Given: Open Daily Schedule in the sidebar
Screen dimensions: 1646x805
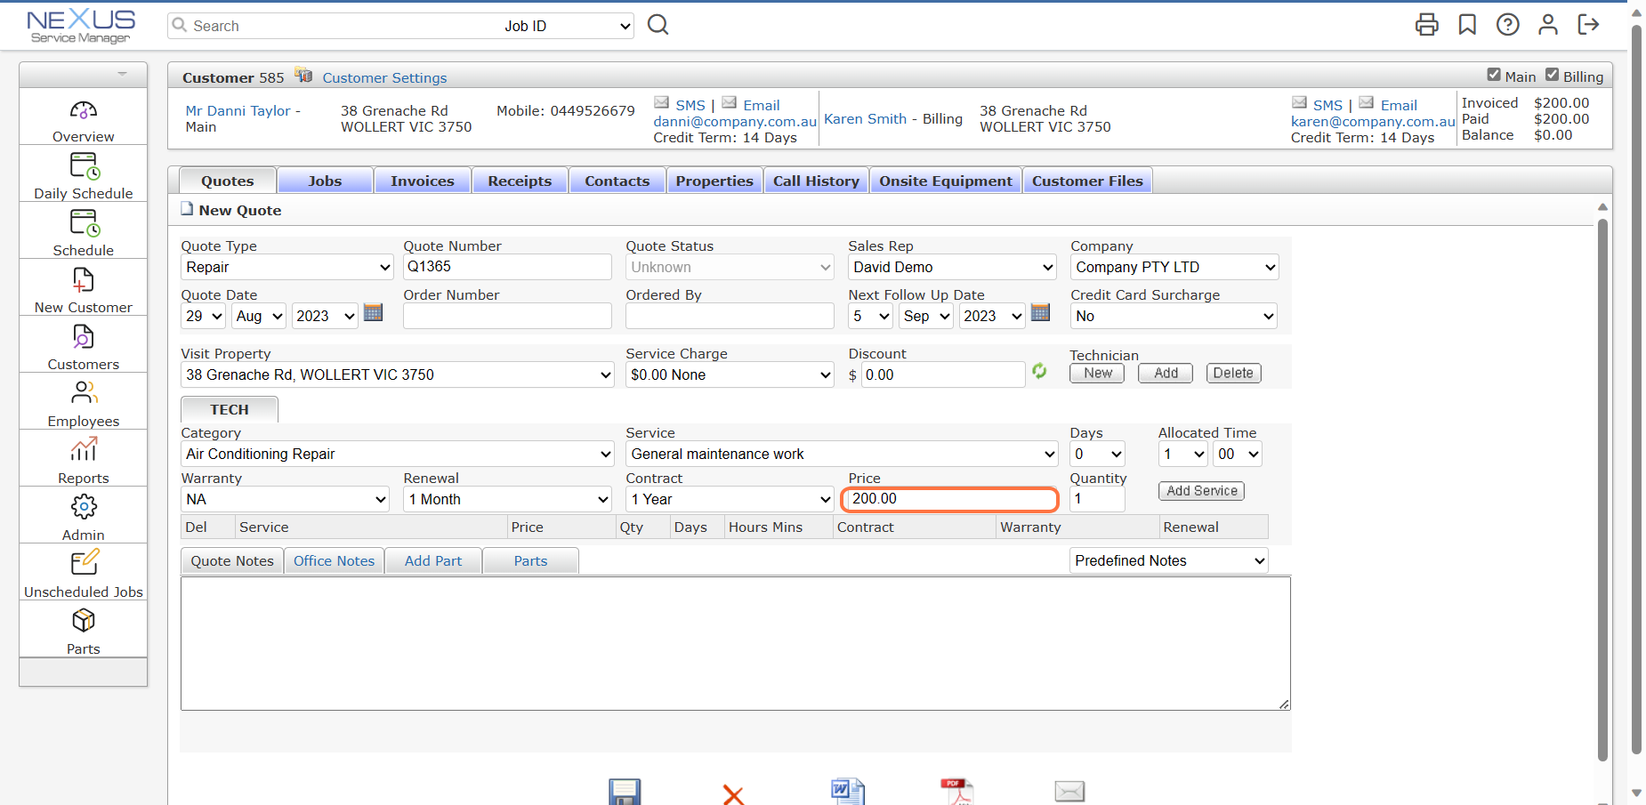Looking at the screenshot, I should (84, 177).
